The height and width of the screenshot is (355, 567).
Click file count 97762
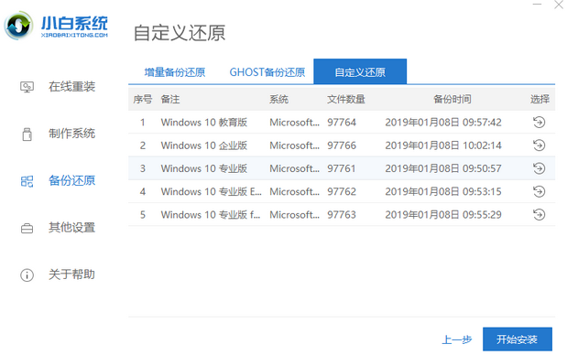pyautogui.click(x=342, y=192)
